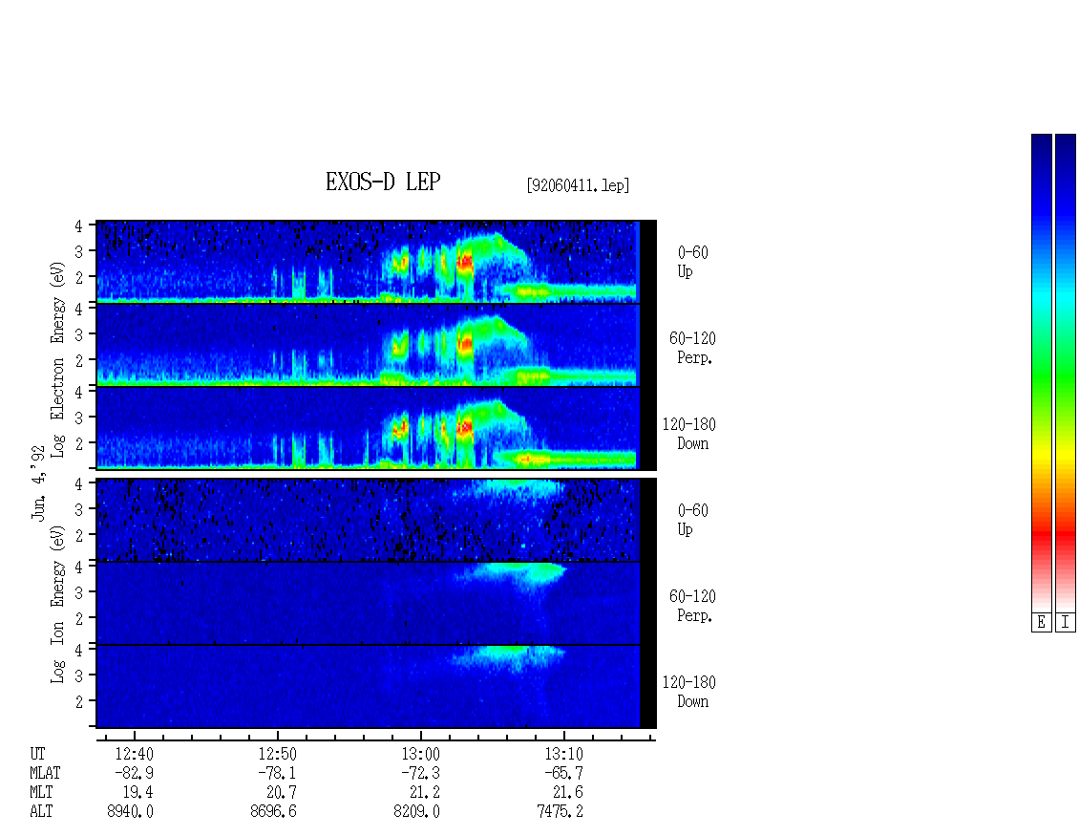
Task: Click the EXOS-D LEP plot title
Action: coord(383,182)
